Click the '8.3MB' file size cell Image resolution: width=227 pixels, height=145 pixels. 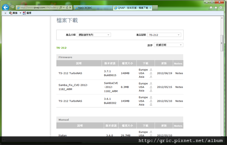coord(125,87)
